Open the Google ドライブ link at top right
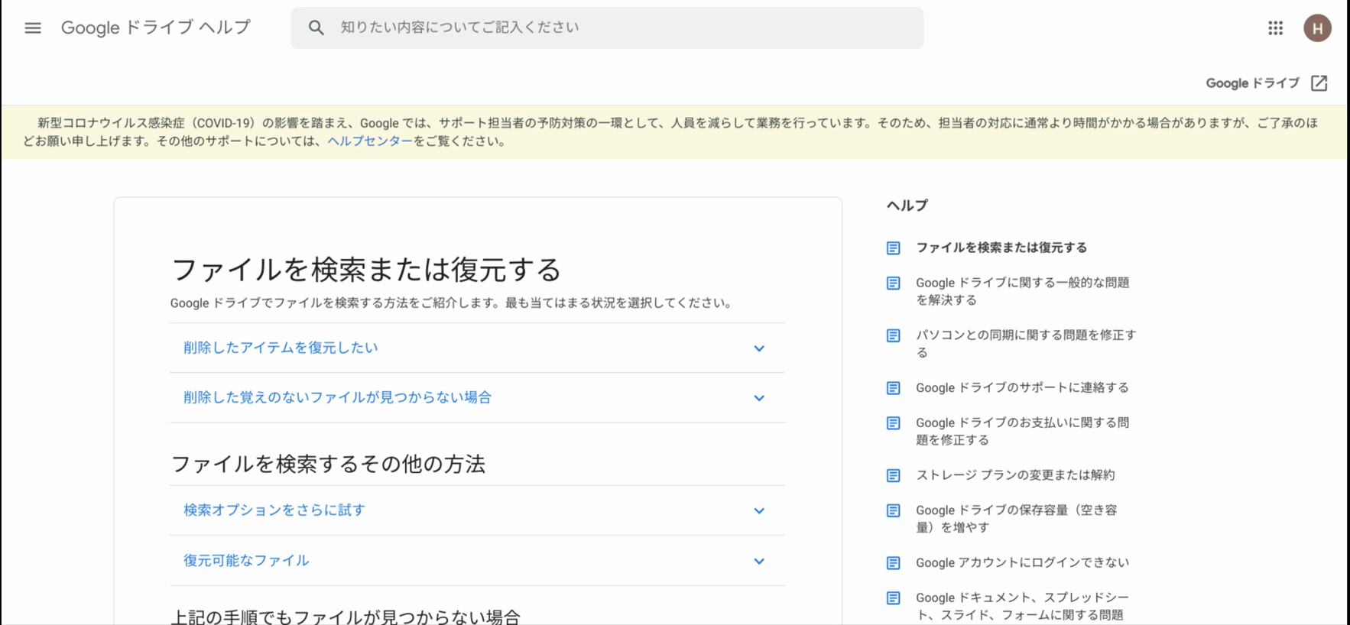The image size is (1350, 625). 1252,83
